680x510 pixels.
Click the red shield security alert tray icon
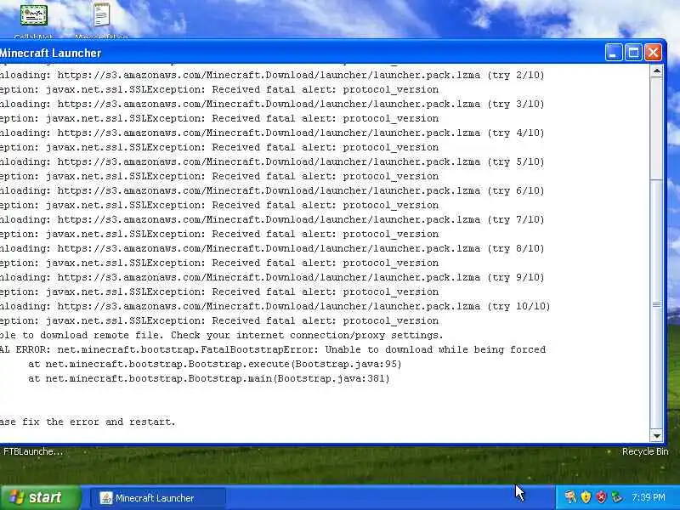pos(601,497)
